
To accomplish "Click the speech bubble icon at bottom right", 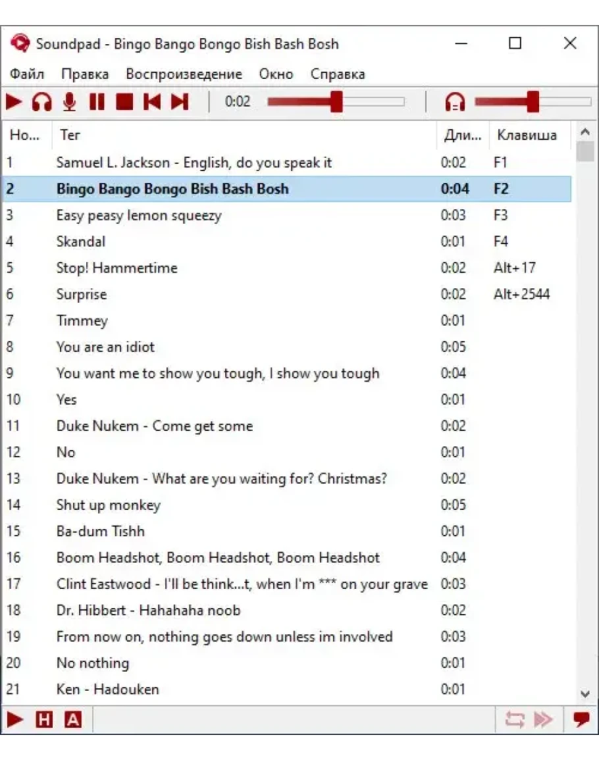I will coord(581,720).
